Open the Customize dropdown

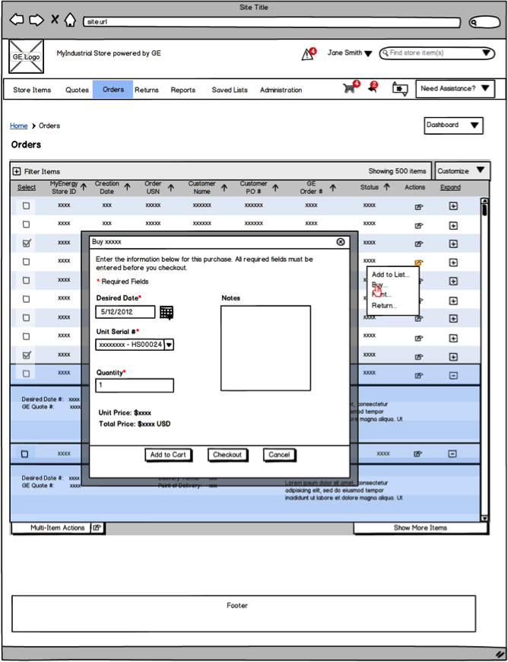tap(462, 171)
